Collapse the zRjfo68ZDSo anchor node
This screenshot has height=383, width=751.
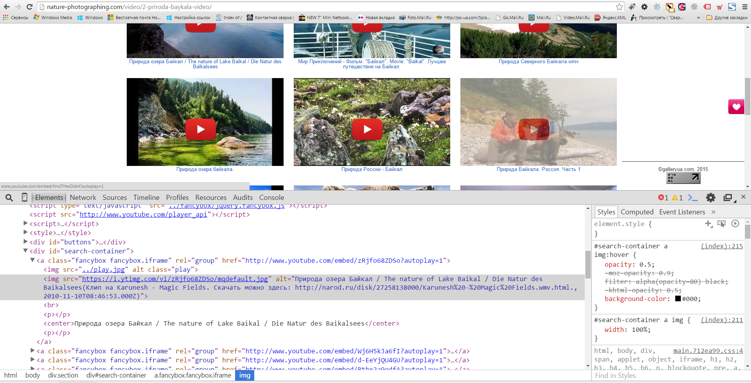(x=32, y=260)
